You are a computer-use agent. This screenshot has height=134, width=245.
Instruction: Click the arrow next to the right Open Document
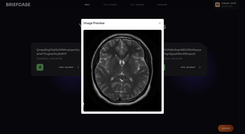coord(200,67)
